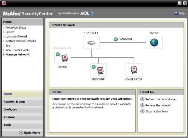Open the Update option
The width and height of the screenshot is (188, 138).
click(10, 32)
